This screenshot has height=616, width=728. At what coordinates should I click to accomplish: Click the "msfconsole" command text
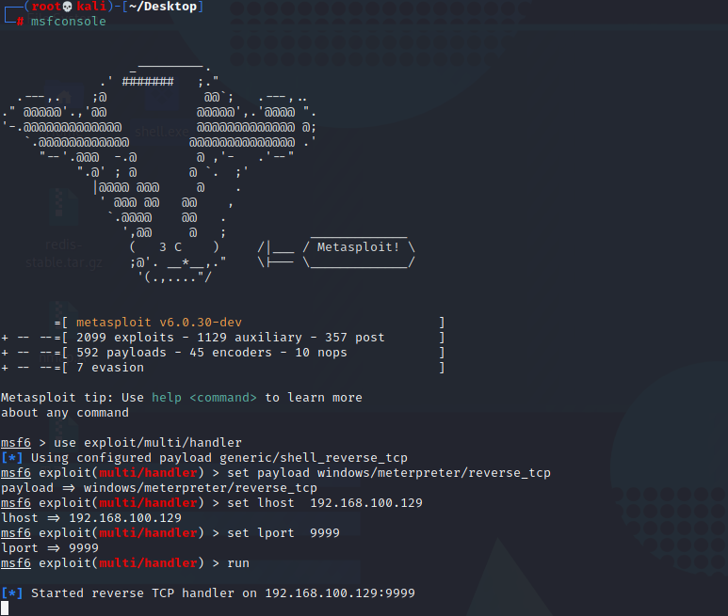68,22
